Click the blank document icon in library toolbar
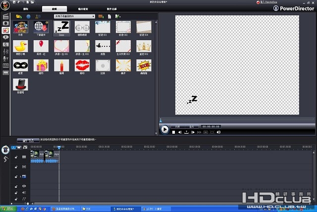Screen dimensions: 317x212 pyautogui.click(x=109, y=16)
